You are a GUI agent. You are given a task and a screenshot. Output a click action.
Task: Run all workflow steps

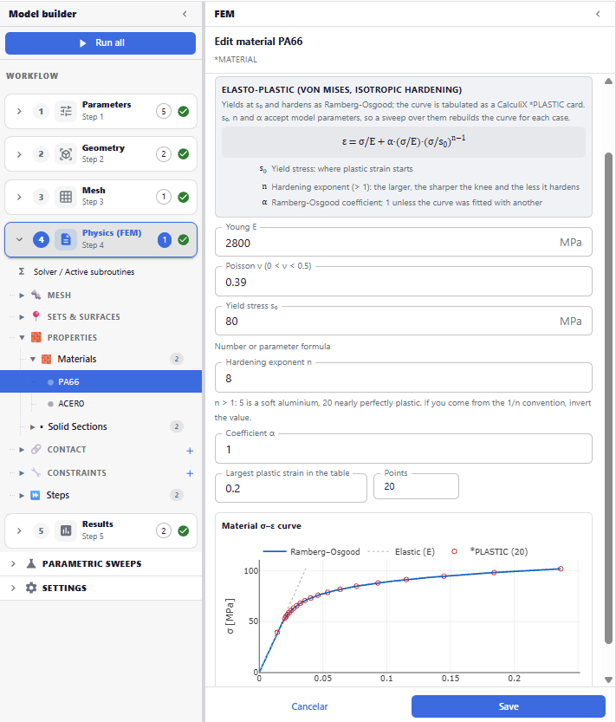pos(101,42)
